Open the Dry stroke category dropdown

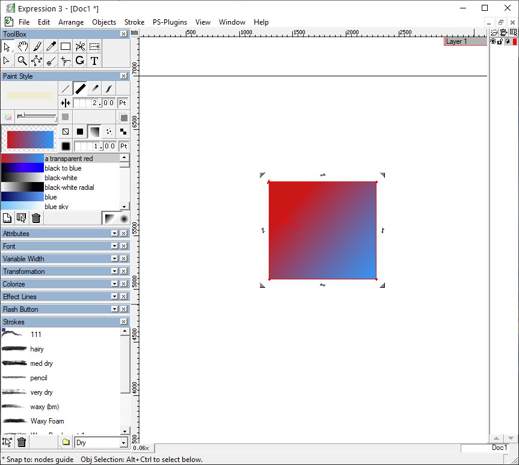[123, 443]
